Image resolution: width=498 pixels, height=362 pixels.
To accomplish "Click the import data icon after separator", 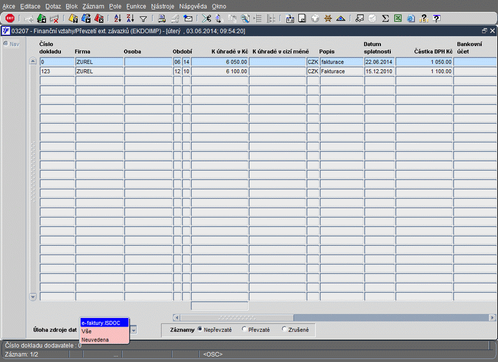I will coord(289,19).
